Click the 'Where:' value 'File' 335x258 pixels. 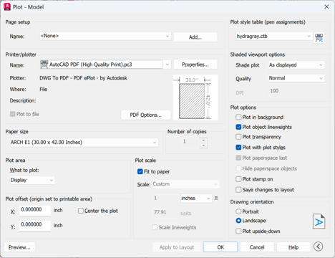coord(44,89)
